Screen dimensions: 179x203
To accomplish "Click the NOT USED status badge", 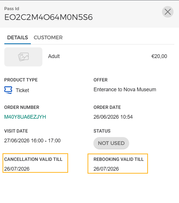I will (111, 143).
